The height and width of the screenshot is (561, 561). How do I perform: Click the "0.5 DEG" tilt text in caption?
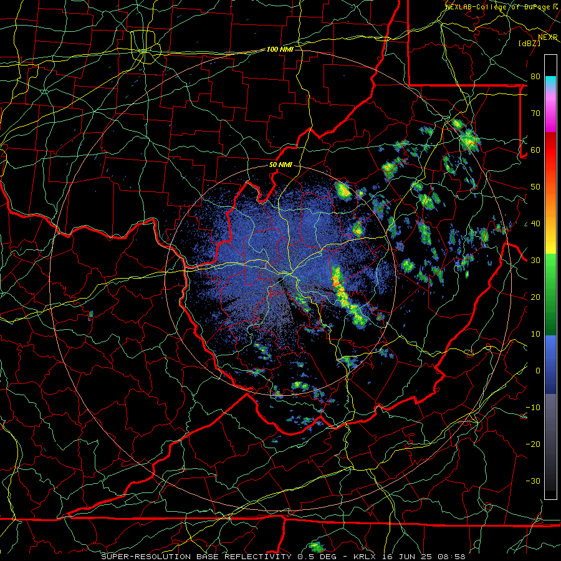(x=318, y=557)
